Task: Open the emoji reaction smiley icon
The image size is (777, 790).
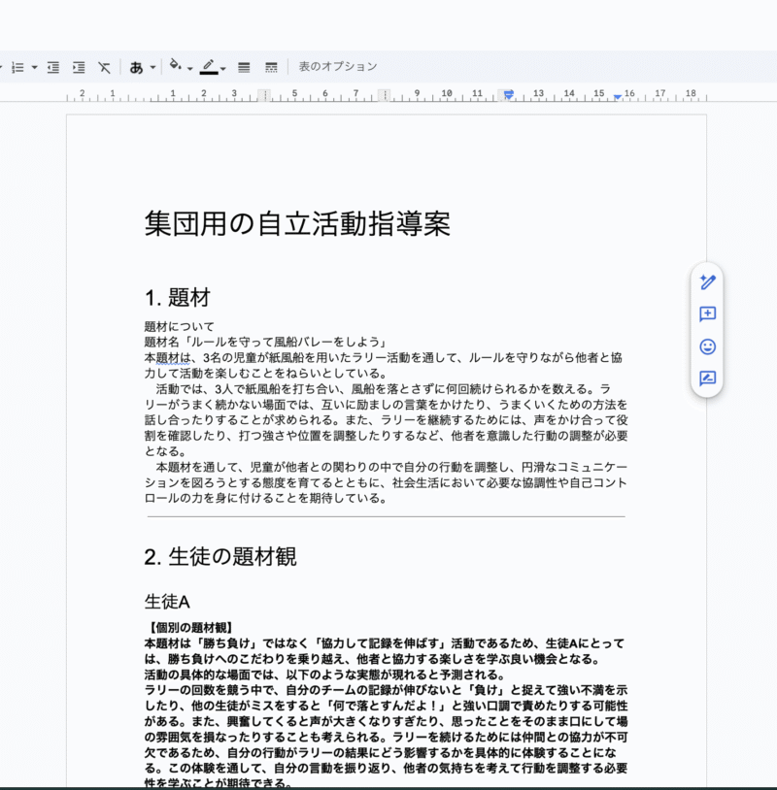Action: (x=707, y=346)
